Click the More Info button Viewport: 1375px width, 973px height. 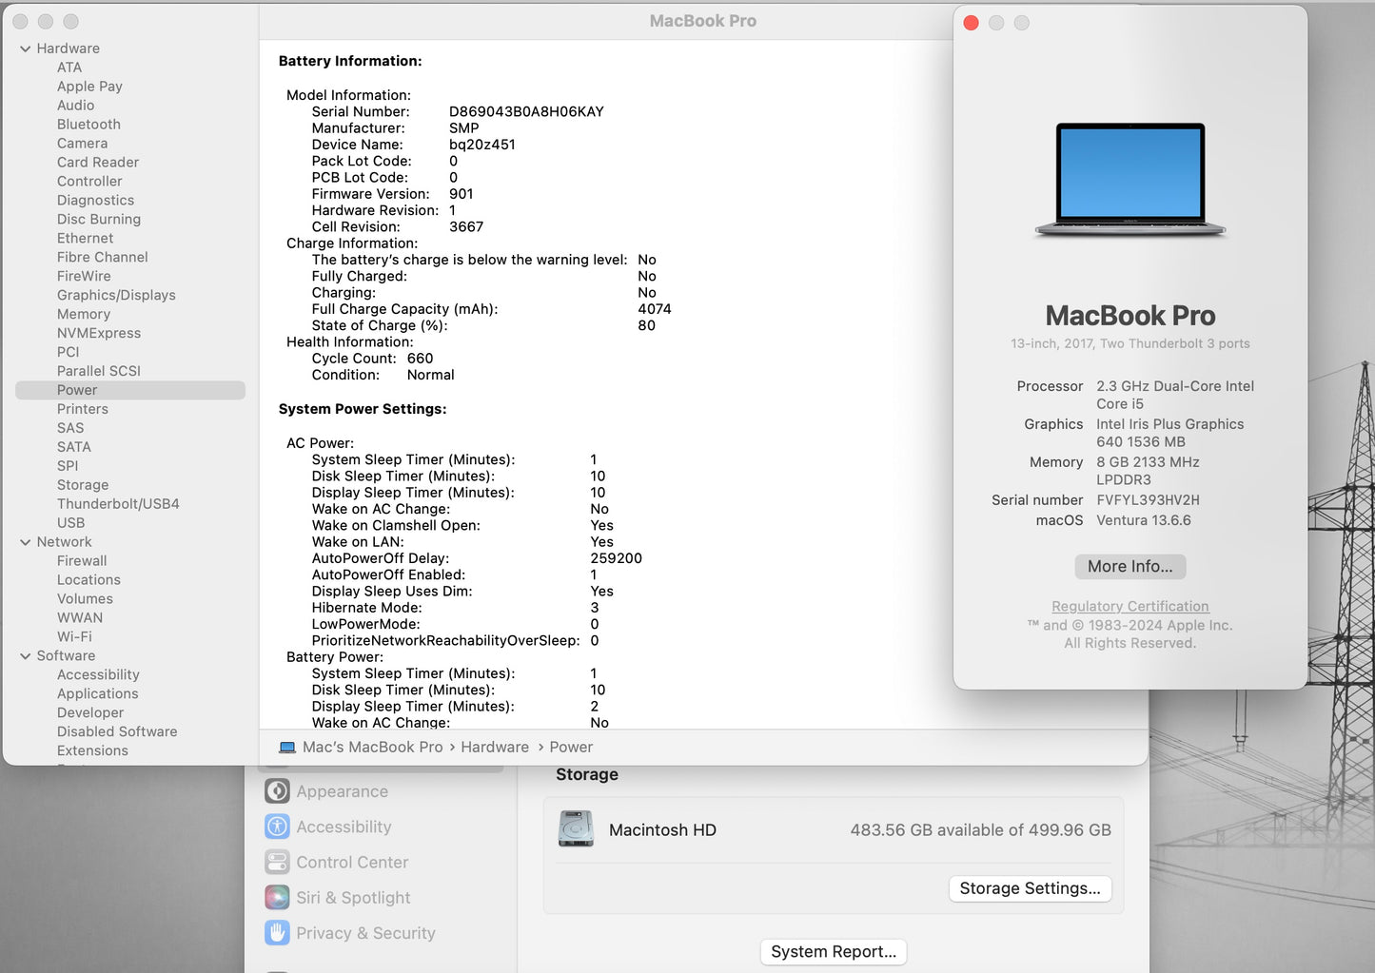(x=1129, y=566)
